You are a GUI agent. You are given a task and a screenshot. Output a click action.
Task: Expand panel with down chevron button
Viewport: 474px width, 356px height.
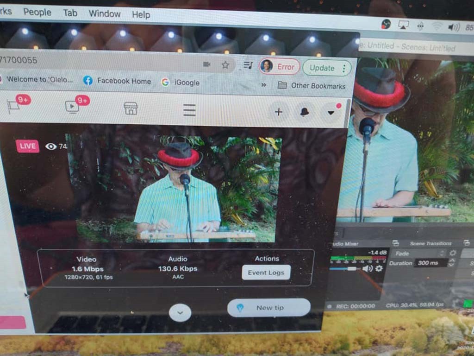pyautogui.click(x=180, y=312)
